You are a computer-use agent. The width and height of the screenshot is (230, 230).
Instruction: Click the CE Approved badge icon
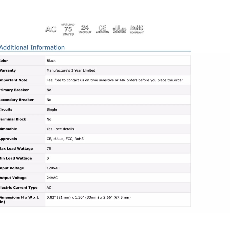[x=102, y=29]
